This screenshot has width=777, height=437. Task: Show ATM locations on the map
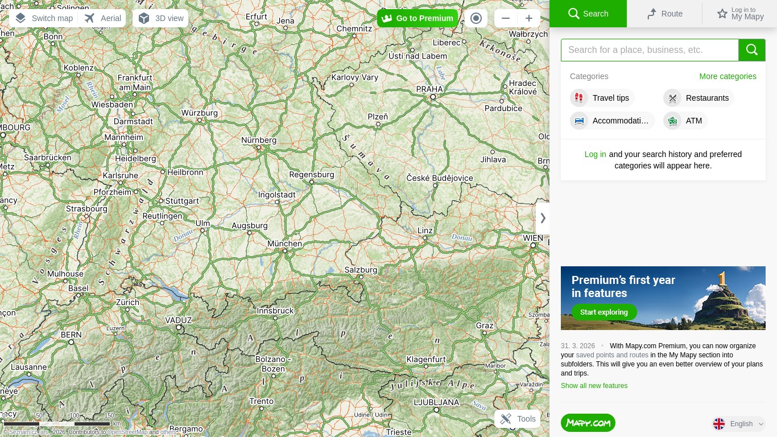685,121
